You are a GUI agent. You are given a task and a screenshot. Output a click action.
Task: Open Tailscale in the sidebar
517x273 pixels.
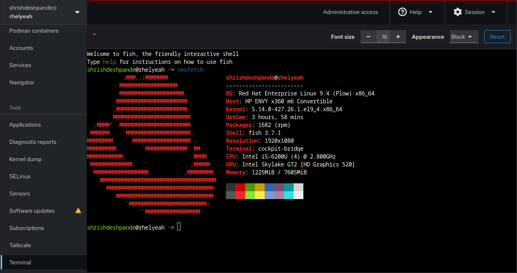pos(43,245)
